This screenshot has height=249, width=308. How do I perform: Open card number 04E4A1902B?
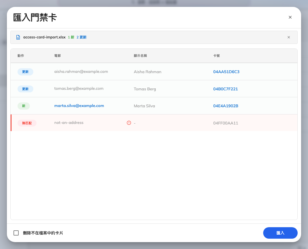coord(226,106)
